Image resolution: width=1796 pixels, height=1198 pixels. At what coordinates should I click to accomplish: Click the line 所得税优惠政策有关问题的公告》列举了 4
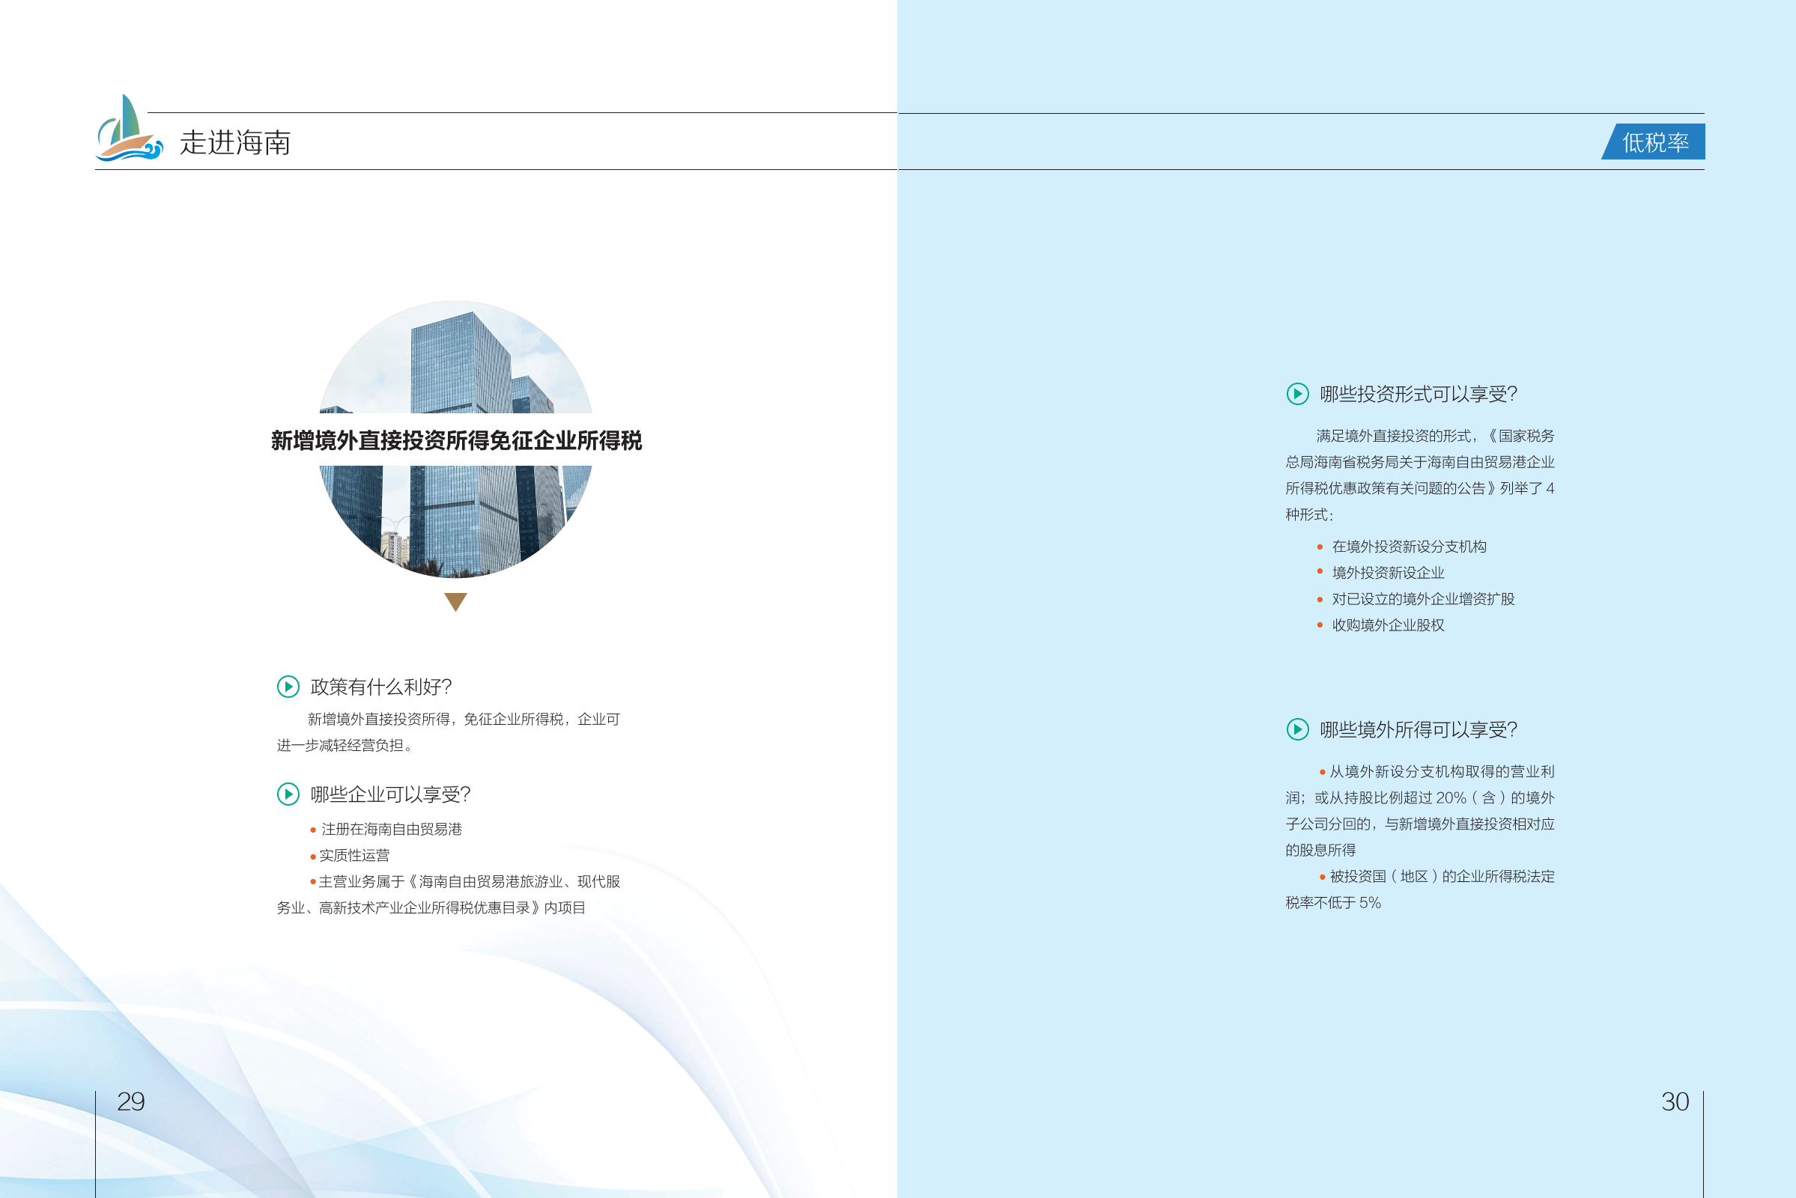coord(1420,489)
